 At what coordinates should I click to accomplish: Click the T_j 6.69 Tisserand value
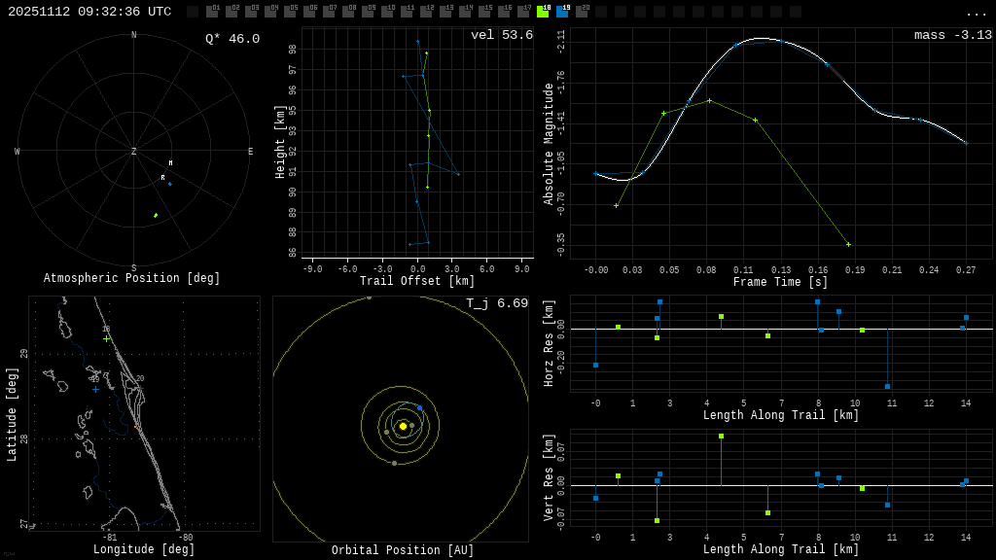coord(496,303)
